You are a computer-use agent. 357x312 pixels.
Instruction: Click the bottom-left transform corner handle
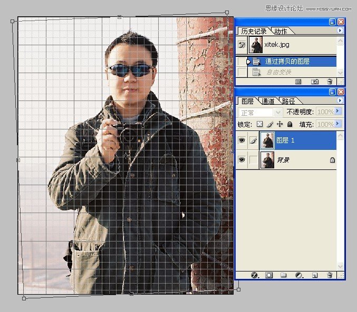tap(24, 298)
